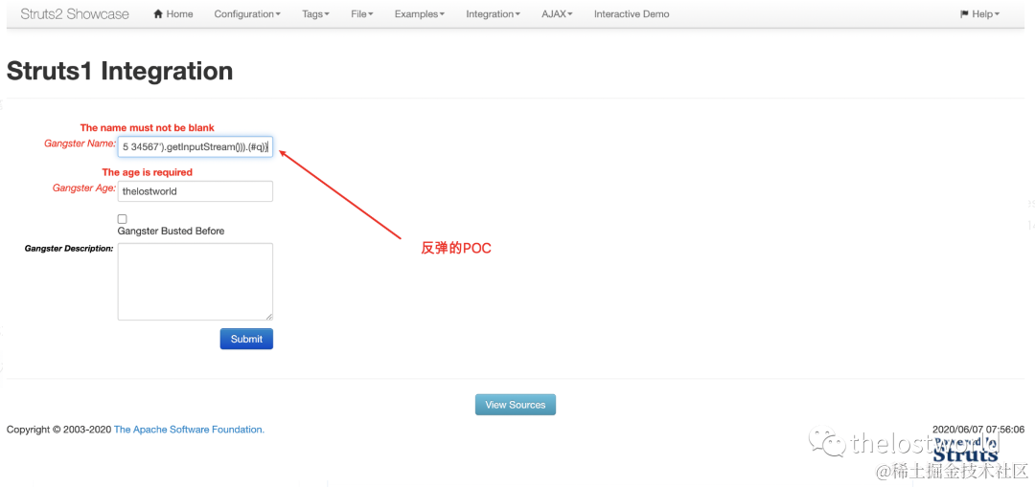Image resolution: width=1035 pixels, height=487 pixels.
Task: Go to the Home nav item
Action: click(172, 13)
